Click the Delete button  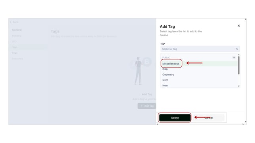[175, 118]
